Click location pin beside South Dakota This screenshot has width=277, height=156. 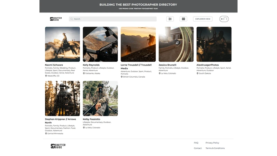[x=197, y=73]
